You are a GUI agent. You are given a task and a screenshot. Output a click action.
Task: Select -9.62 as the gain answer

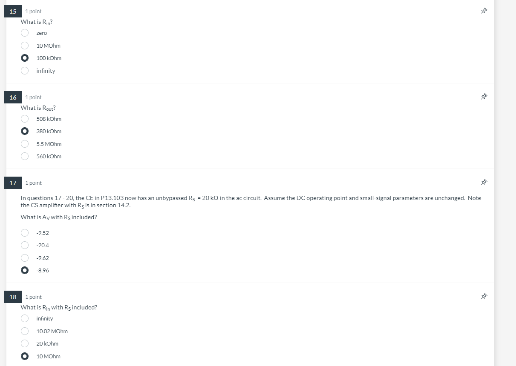click(x=25, y=258)
